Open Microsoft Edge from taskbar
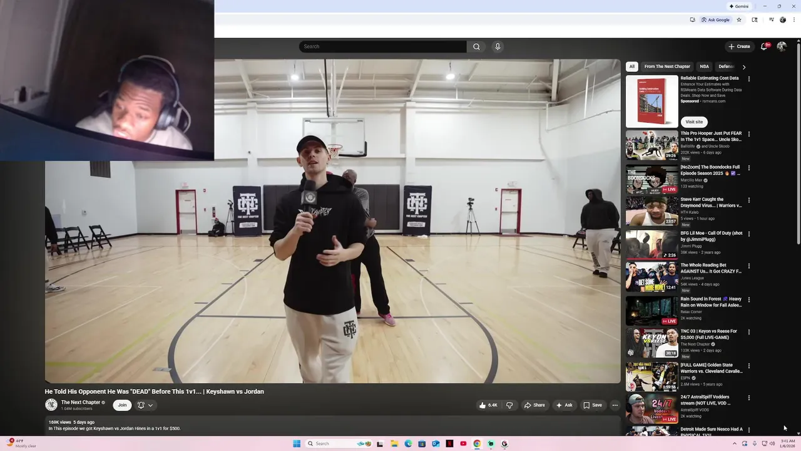Viewport: 801px width, 451px height. (408, 443)
